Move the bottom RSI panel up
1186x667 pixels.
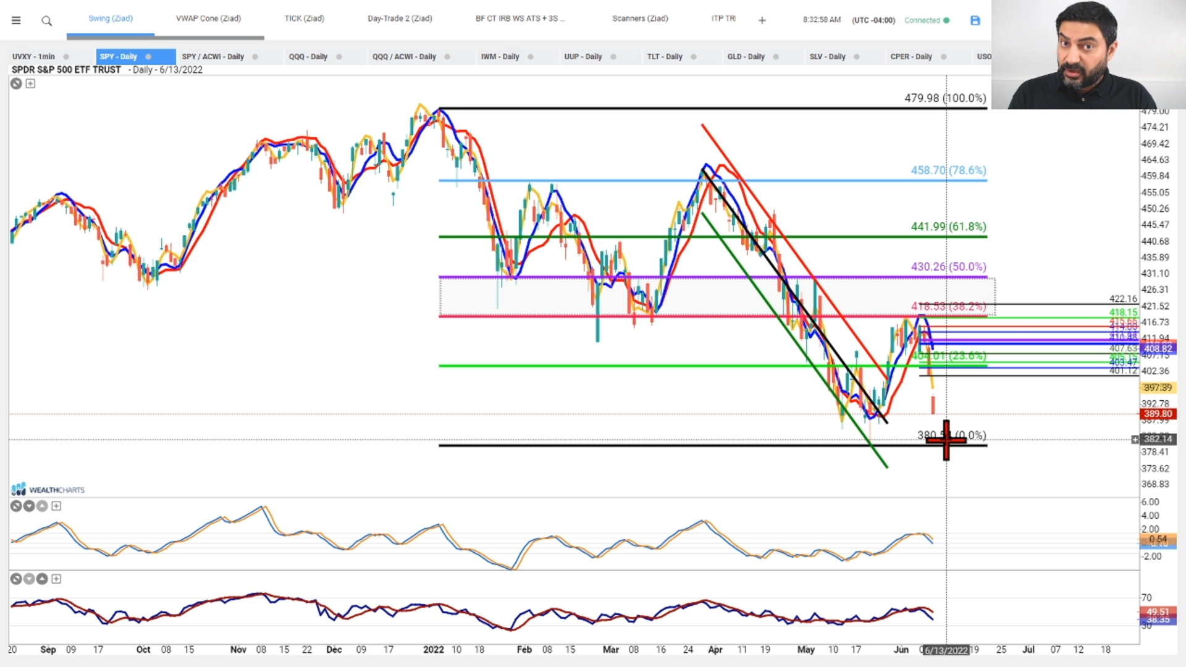tap(42, 579)
